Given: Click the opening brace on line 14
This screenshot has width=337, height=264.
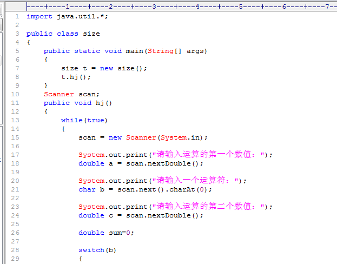Looking at the screenshot, I should click(63, 129).
